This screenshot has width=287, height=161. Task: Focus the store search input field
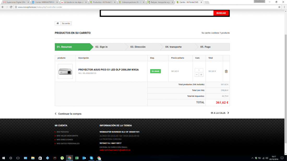click(x=157, y=13)
